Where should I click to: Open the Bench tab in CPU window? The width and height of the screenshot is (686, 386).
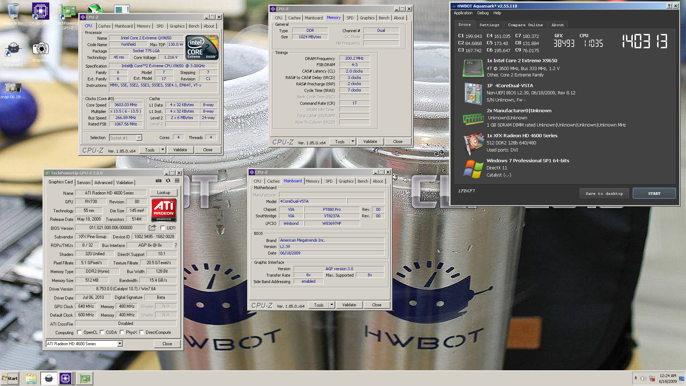[194, 26]
